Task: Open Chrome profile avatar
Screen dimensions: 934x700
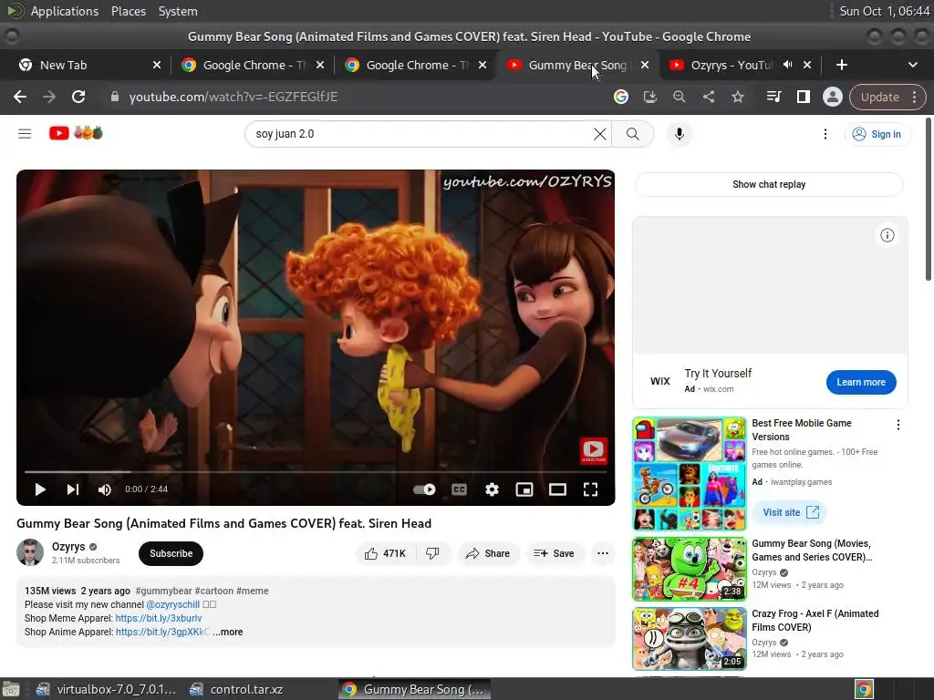Action: coord(832,97)
